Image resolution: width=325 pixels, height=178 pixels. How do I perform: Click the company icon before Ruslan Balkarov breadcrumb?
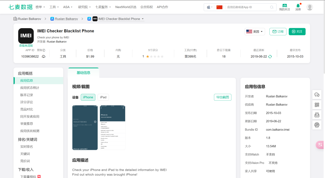point(15,19)
